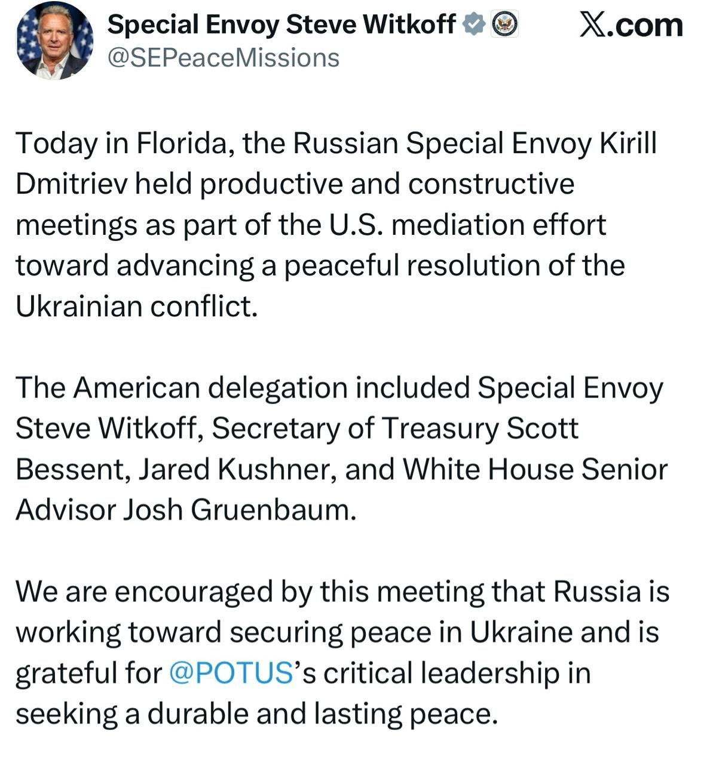Click Steve Witkoff's profile avatar photo
This screenshot has width=716, height=765.
coord(53,40)
